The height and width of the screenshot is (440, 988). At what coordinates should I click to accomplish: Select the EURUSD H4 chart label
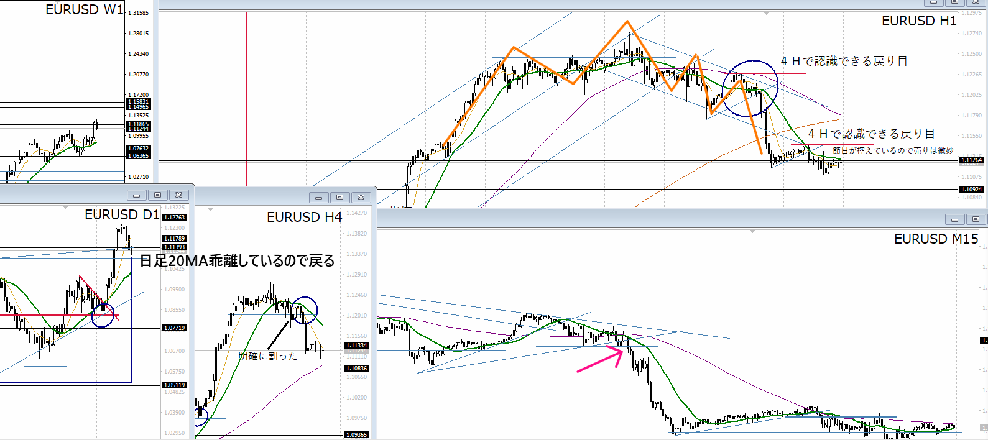pyautogui.click(x=305, y=217)
